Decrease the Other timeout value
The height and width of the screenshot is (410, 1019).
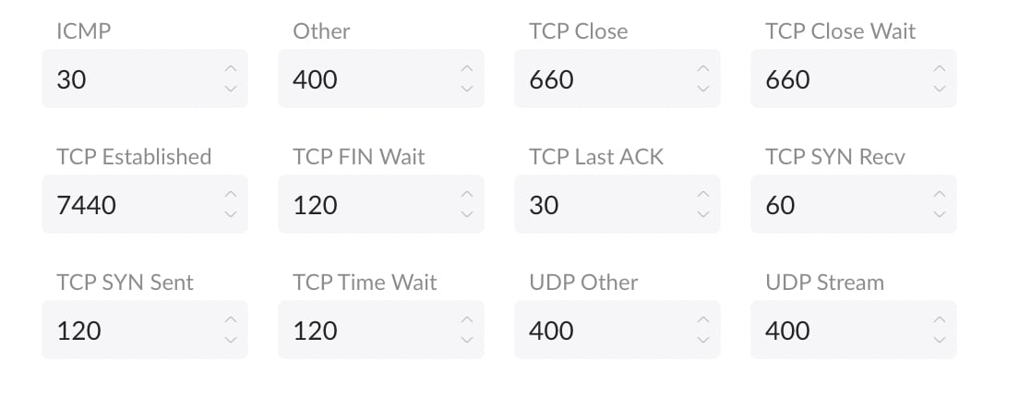point(467,89)
